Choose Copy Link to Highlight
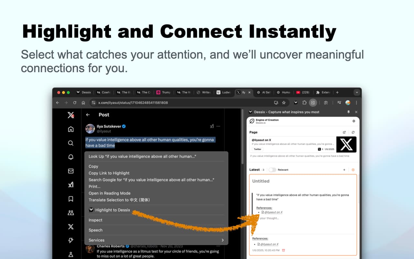 point(156,173)
